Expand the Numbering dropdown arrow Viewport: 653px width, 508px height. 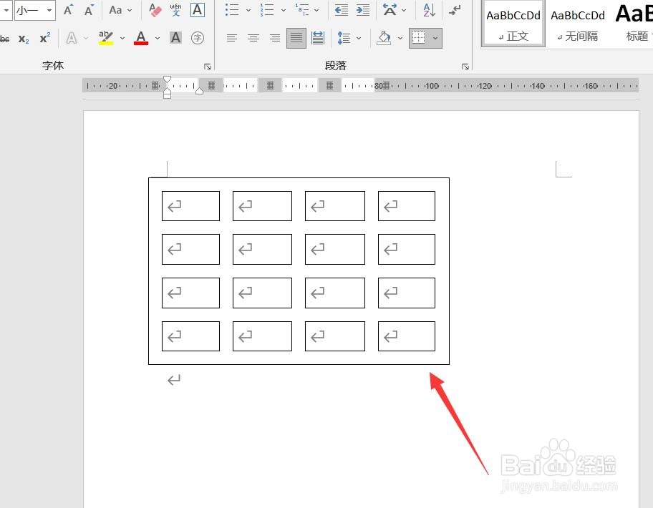(284, 10)
